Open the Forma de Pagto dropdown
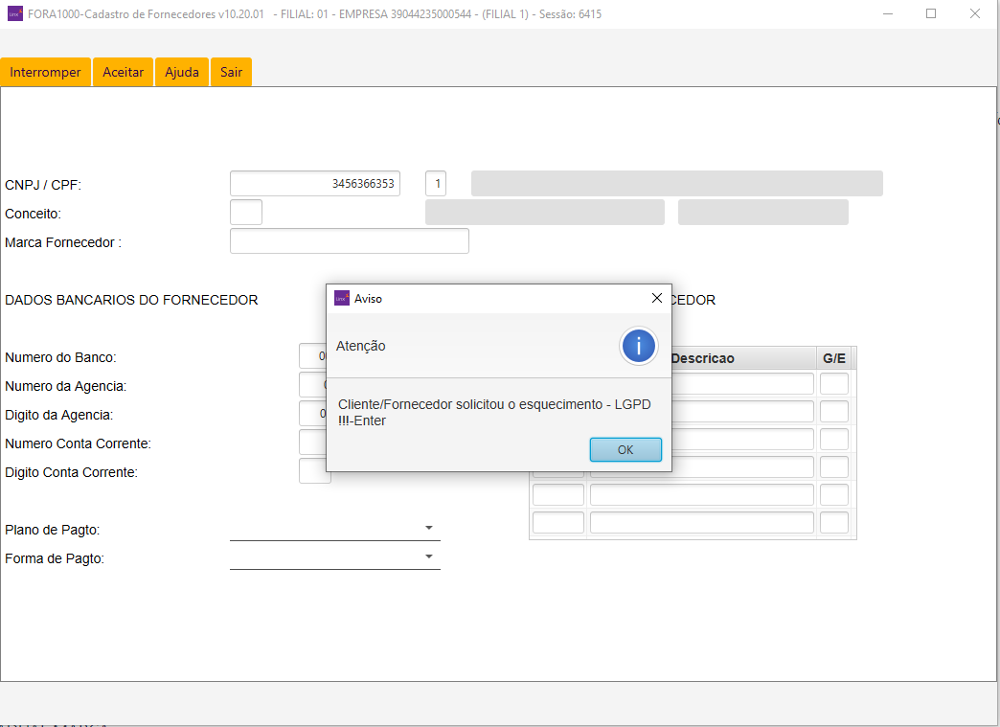The image size is (1000, 727). (335, 557)
